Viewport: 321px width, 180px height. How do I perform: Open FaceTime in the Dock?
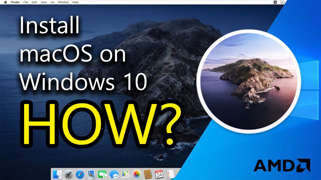(103, 174)
